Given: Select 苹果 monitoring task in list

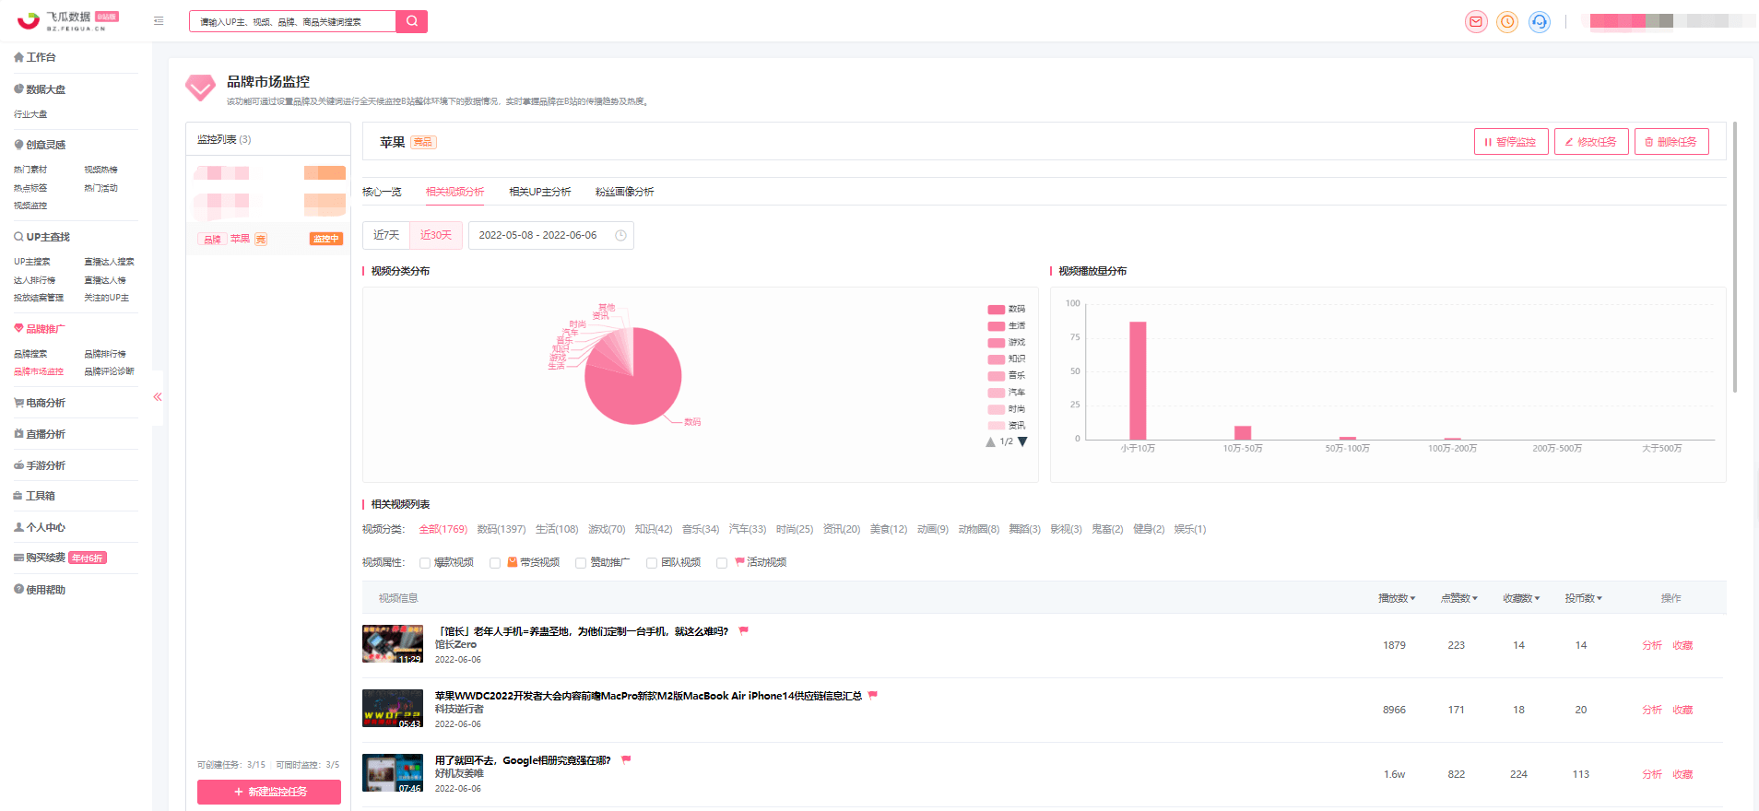Looking at the screenshot, I should [268, 239].
